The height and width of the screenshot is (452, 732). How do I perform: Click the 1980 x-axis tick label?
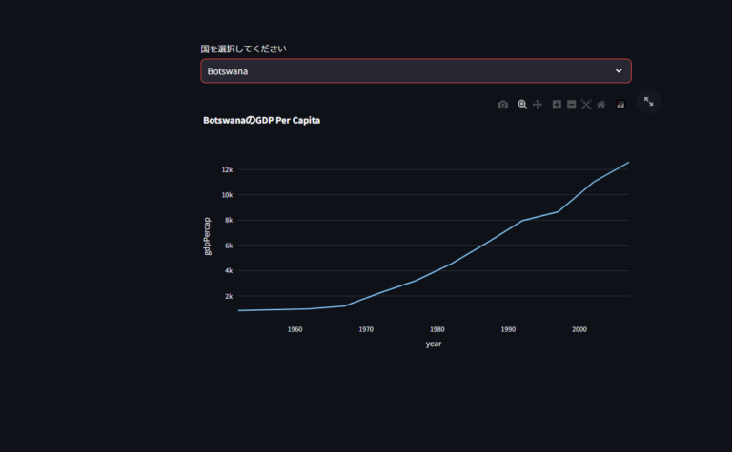click(437, 329)
